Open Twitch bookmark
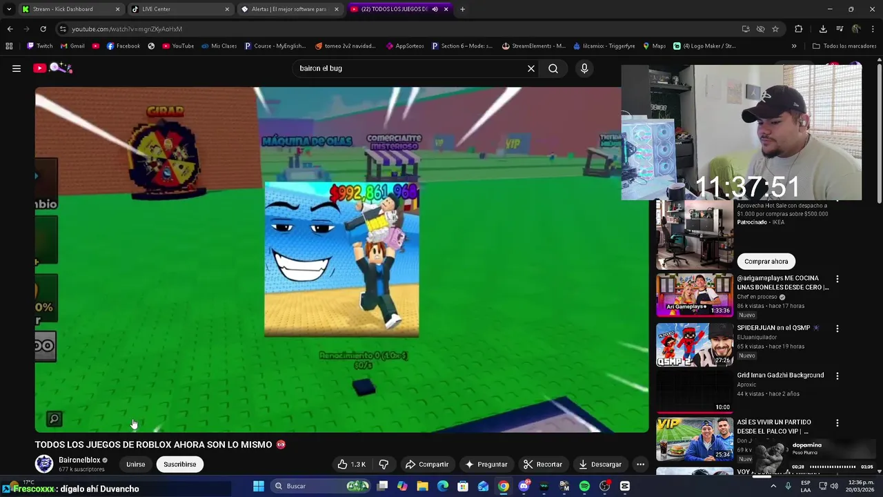This screenshot has width=883, height=497. pyautogui.click(x=39, y=46)
